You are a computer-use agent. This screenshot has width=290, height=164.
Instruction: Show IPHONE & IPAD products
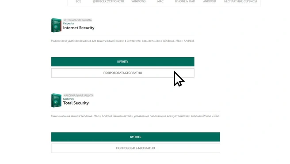pyautogui.click(x=185, y=1)
